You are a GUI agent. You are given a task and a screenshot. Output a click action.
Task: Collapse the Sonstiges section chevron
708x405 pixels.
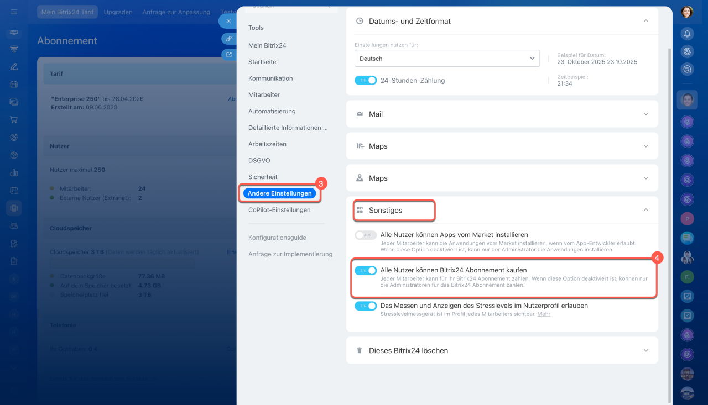pyautogui.click(x=645, y=210)
